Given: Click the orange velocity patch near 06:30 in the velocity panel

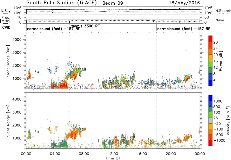Looking at the screenshot, I should [73, 134].
